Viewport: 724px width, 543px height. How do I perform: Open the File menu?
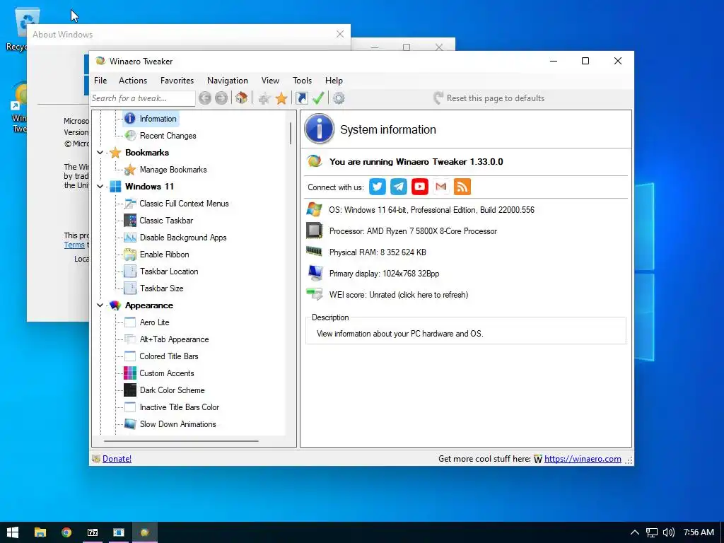[x=100, y=81]
